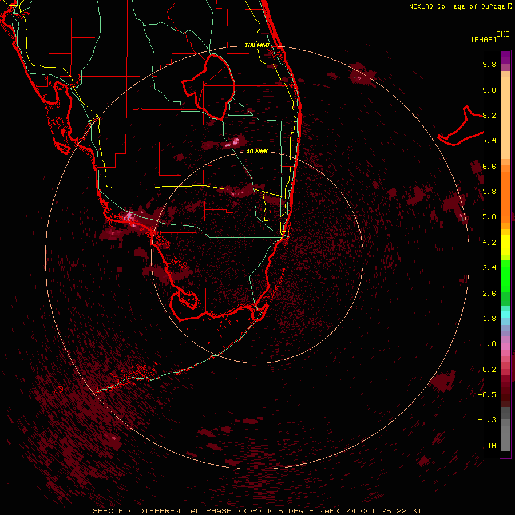Select the 9.0 value on color scale
This screenshot has height=515, width=515.
tap(489, 90)
